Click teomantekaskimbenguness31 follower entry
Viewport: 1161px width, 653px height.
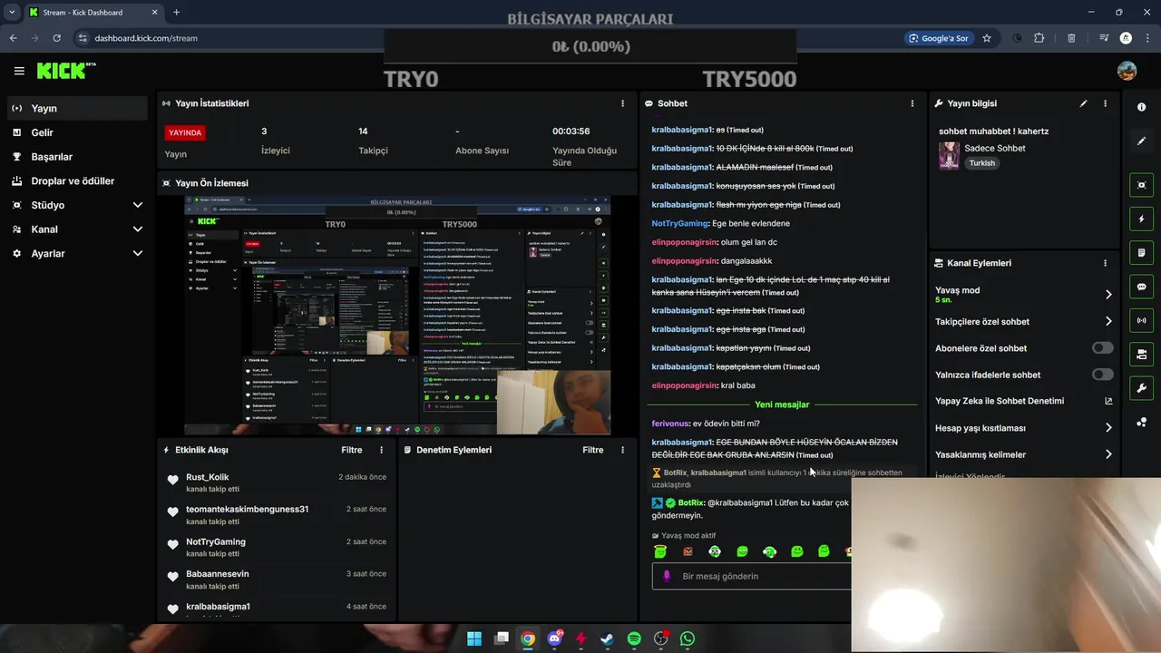coord(247,510)
